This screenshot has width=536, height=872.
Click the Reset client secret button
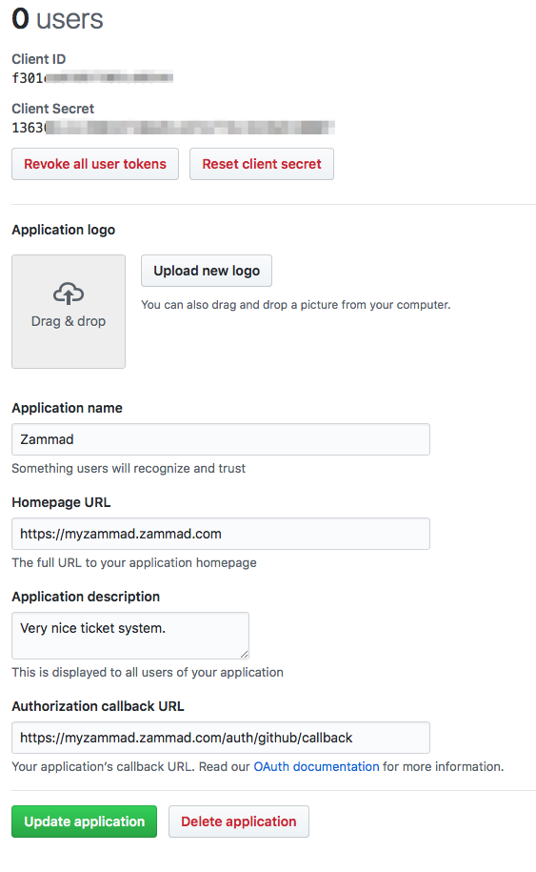click(x=262, y=164)
